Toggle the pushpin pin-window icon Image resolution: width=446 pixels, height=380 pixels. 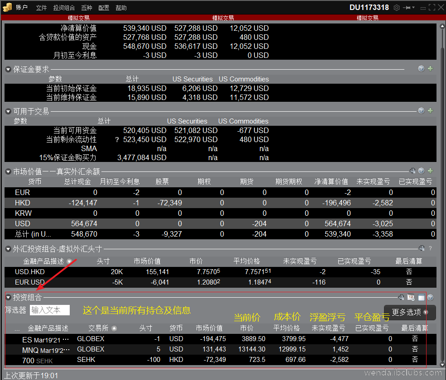click(x=407, y=8)
